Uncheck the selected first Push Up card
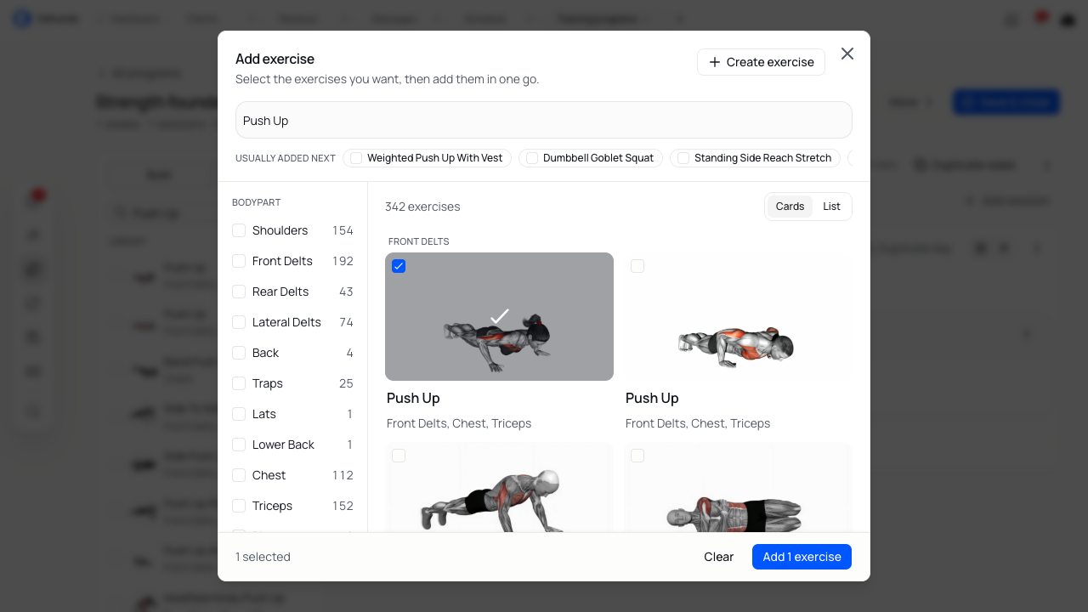The height and width of the screenshot is (612, 1088). (399, 266)
